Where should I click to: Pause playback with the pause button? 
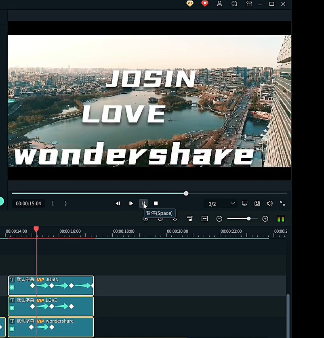[x=143, y=203]
